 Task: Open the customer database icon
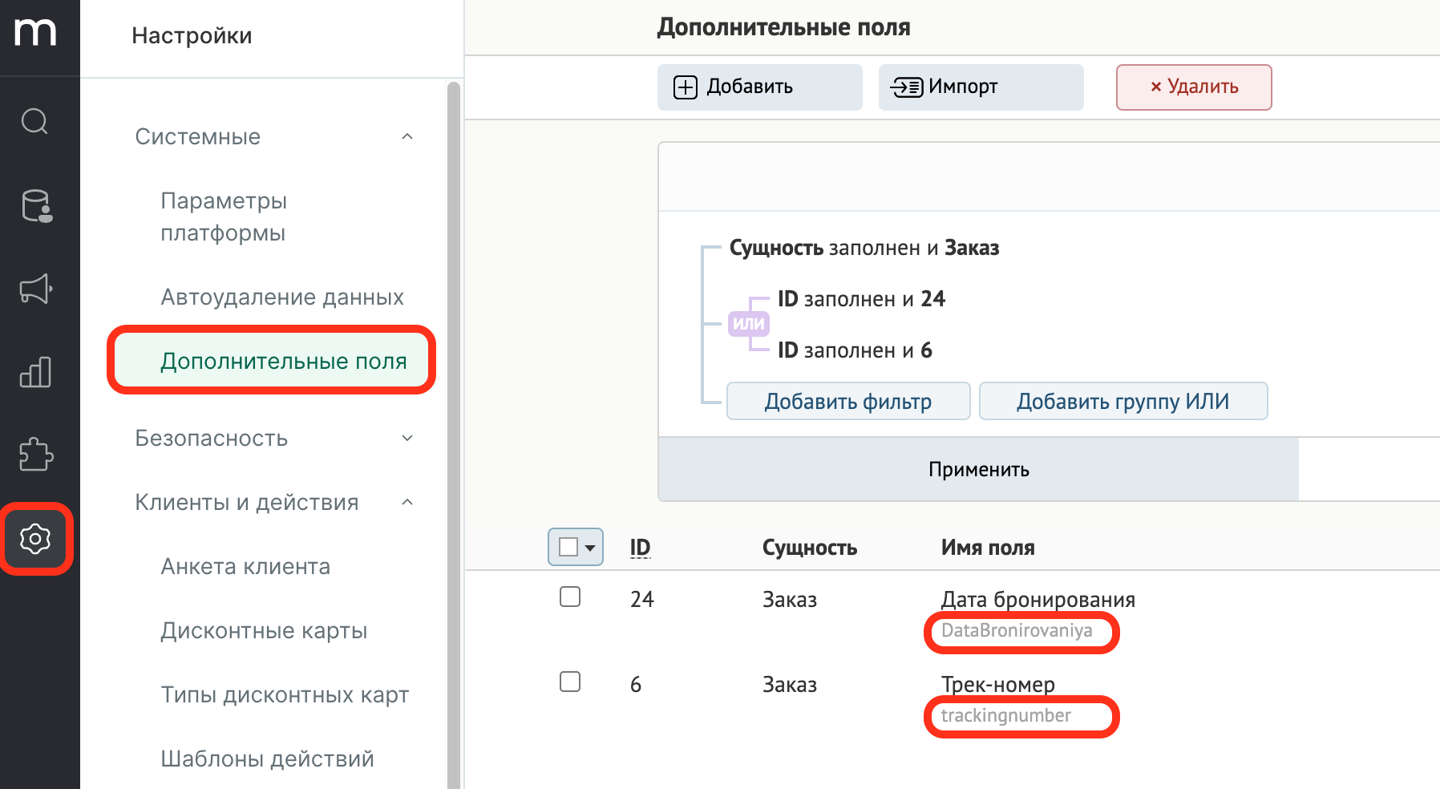click(35, 205)
